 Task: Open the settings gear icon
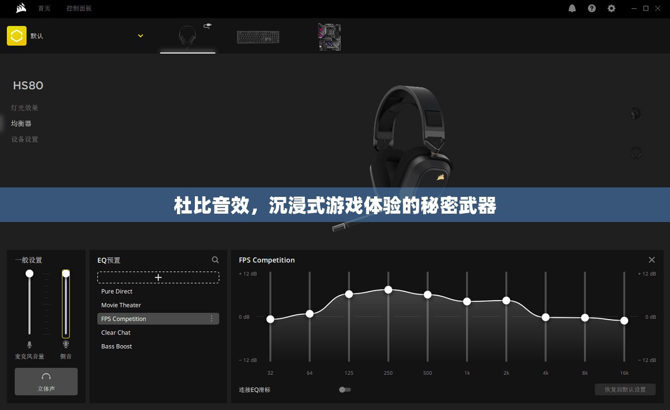[x=611, y=8]
